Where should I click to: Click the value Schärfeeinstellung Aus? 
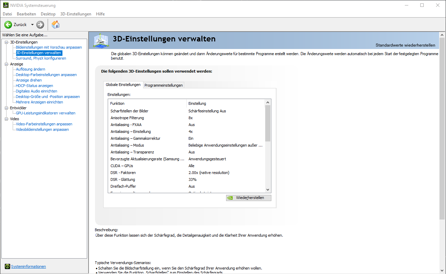click(207, 111)
